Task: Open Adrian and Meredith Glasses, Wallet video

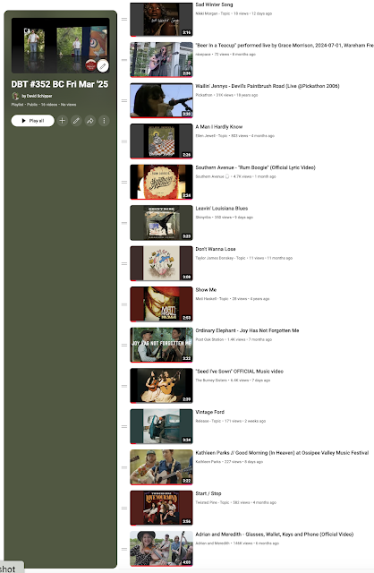Action: (275, 535)
